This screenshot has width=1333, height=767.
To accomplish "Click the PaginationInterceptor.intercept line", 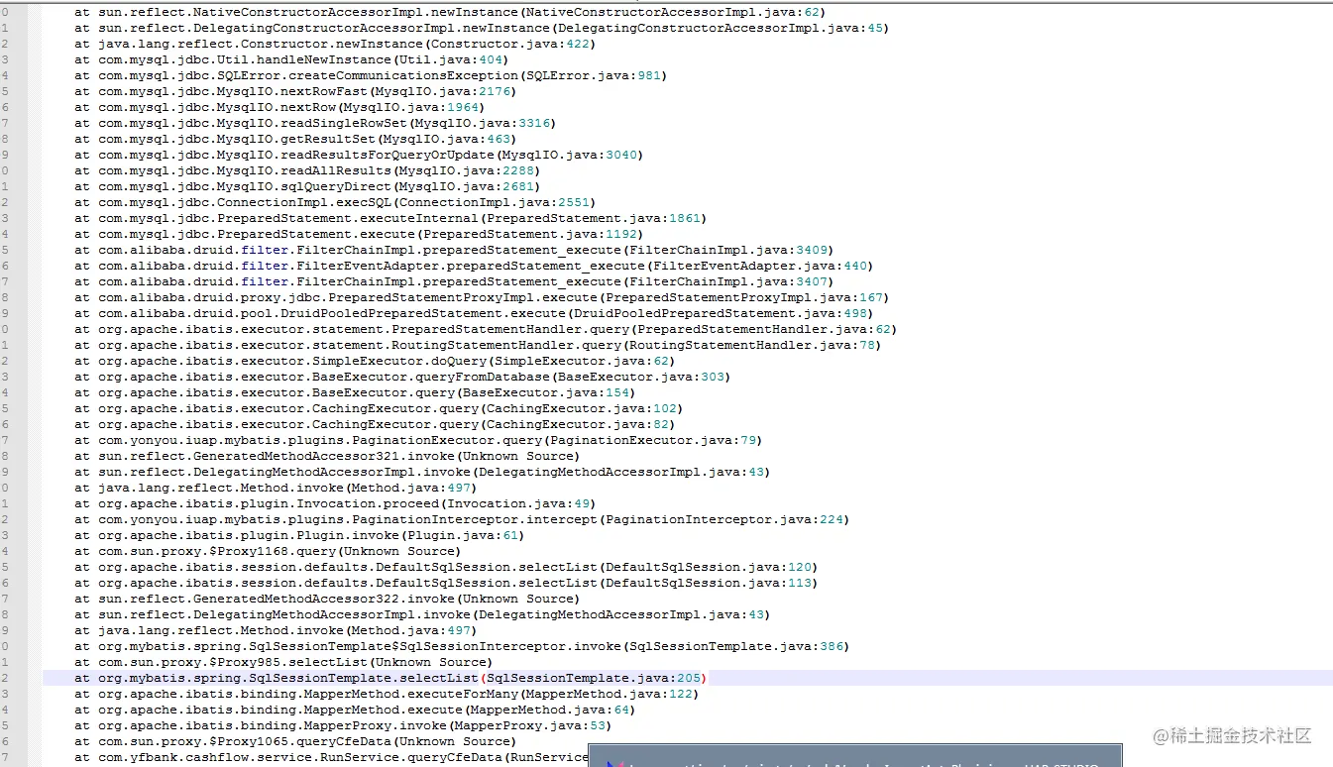I will point(462,519).
